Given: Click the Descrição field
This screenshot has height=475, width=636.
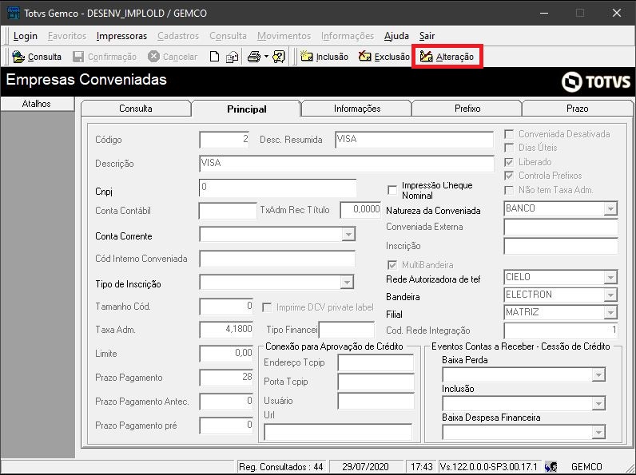Looking at the screenshot, I should [x=347, y=164].
